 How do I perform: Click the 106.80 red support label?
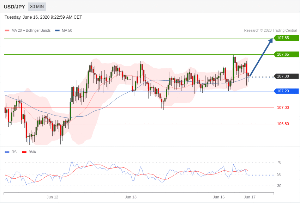point(283,124)
